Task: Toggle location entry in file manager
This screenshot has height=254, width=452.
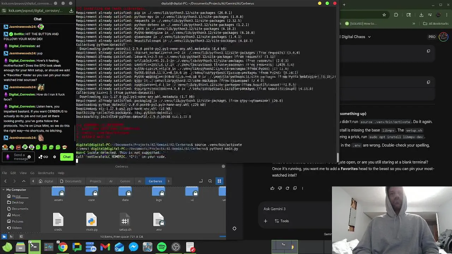Action: click(x=201, y=181)
